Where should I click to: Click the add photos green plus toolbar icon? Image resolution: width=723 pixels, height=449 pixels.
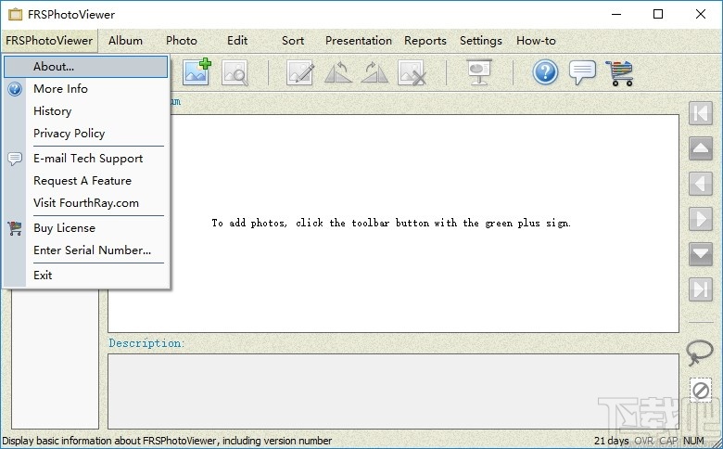click(x=197, y=72)
